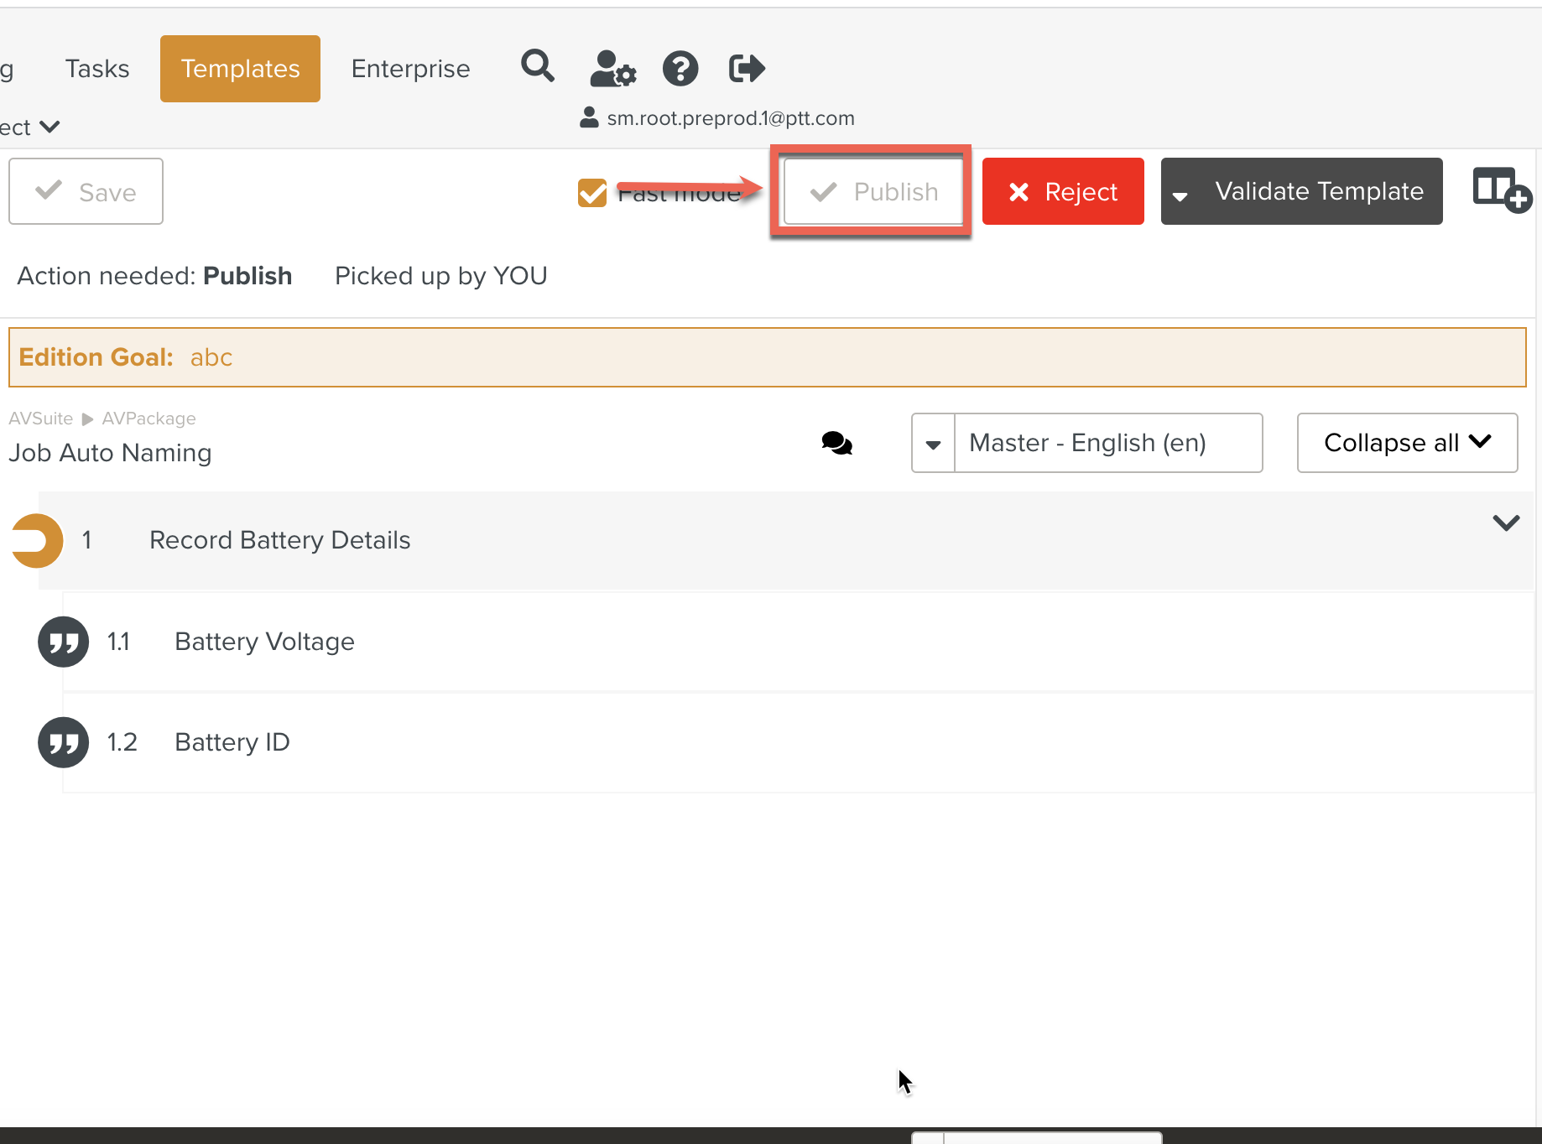The image size is (1542, 1144).
Task: Click the Battery ID quote icon
Action: (x=63, y=742)
